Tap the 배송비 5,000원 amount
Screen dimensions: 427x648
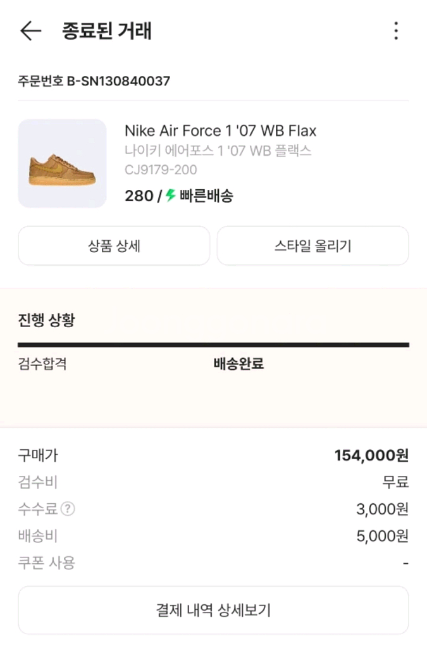click(382, 537)
